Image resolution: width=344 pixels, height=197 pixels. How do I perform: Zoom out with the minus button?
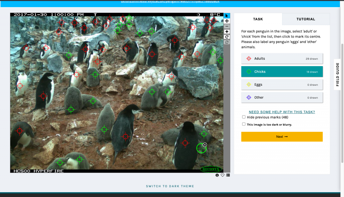(x=227, y=26)
